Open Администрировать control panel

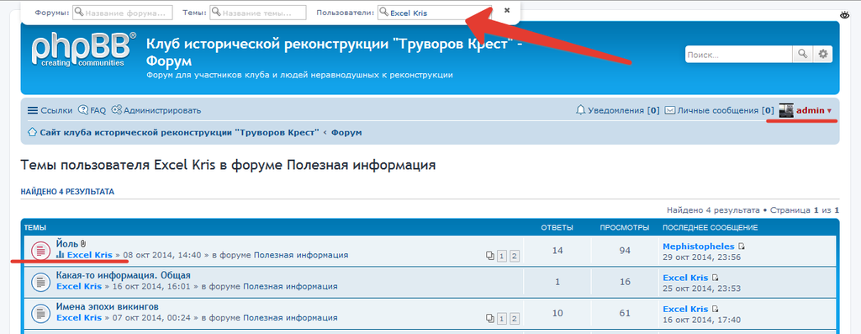coord(156,110)
